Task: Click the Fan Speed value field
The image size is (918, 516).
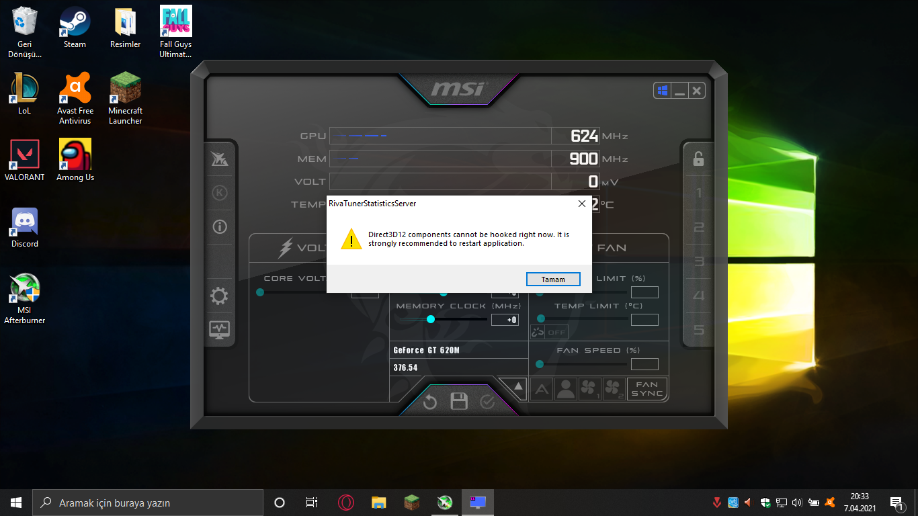Action: coord(644,364)
